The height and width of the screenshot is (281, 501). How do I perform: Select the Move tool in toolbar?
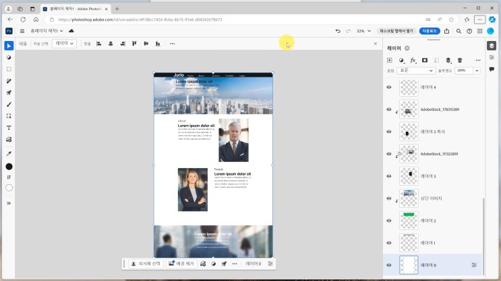coord(9,46)
